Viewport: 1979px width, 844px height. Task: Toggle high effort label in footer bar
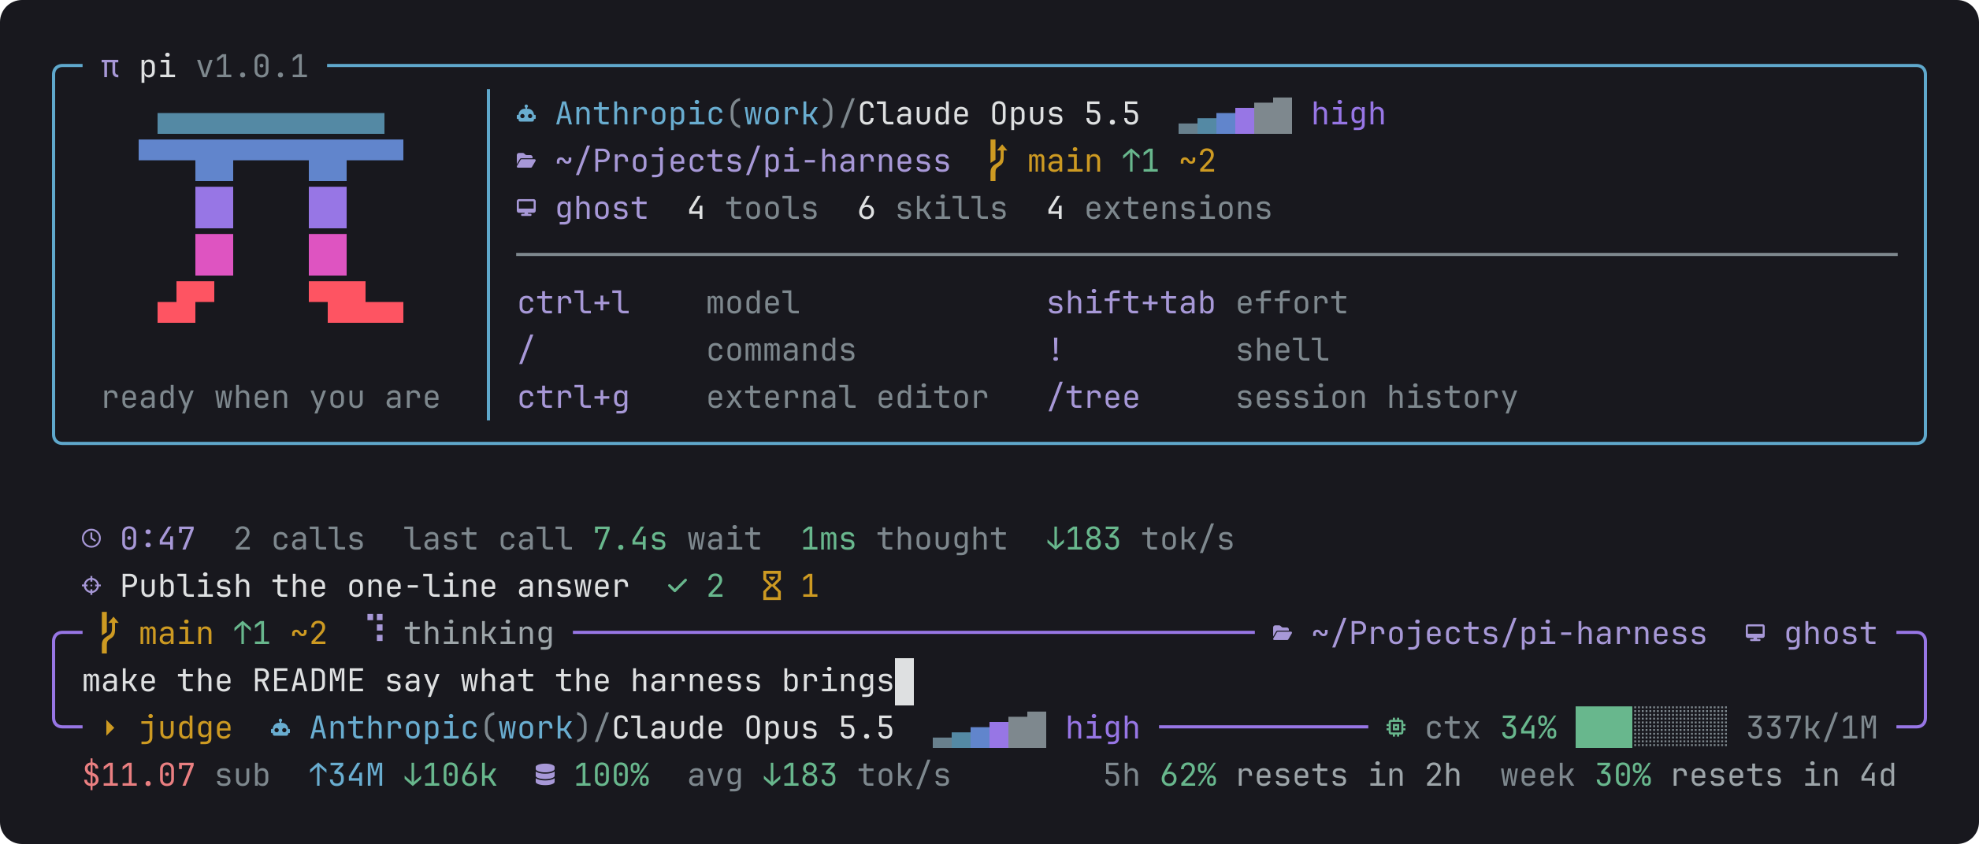click(x=1102, y=729)
